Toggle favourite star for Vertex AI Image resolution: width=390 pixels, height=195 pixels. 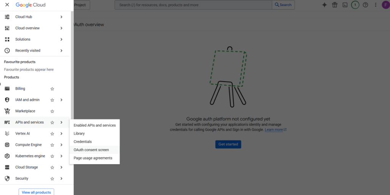[52, 134]
